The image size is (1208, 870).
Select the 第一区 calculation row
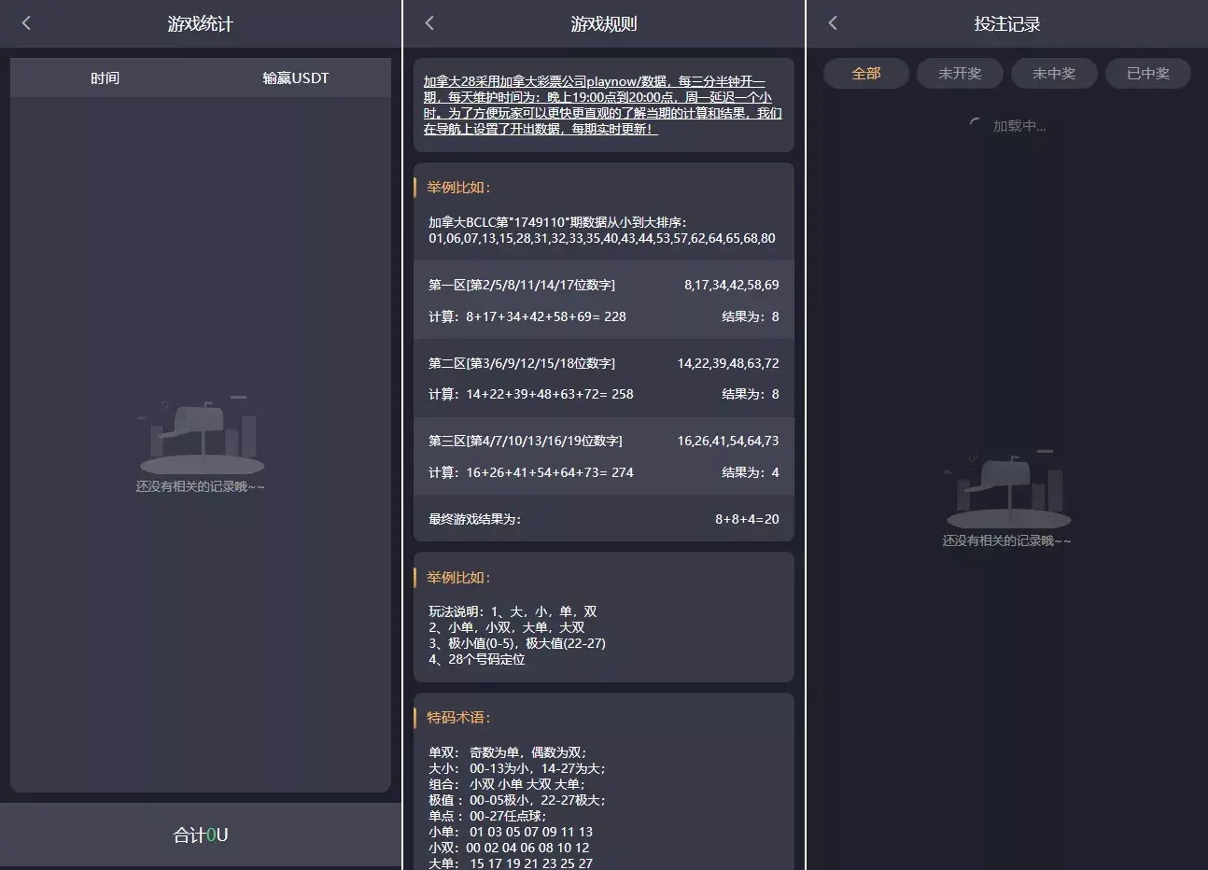[x=603, y=301]
